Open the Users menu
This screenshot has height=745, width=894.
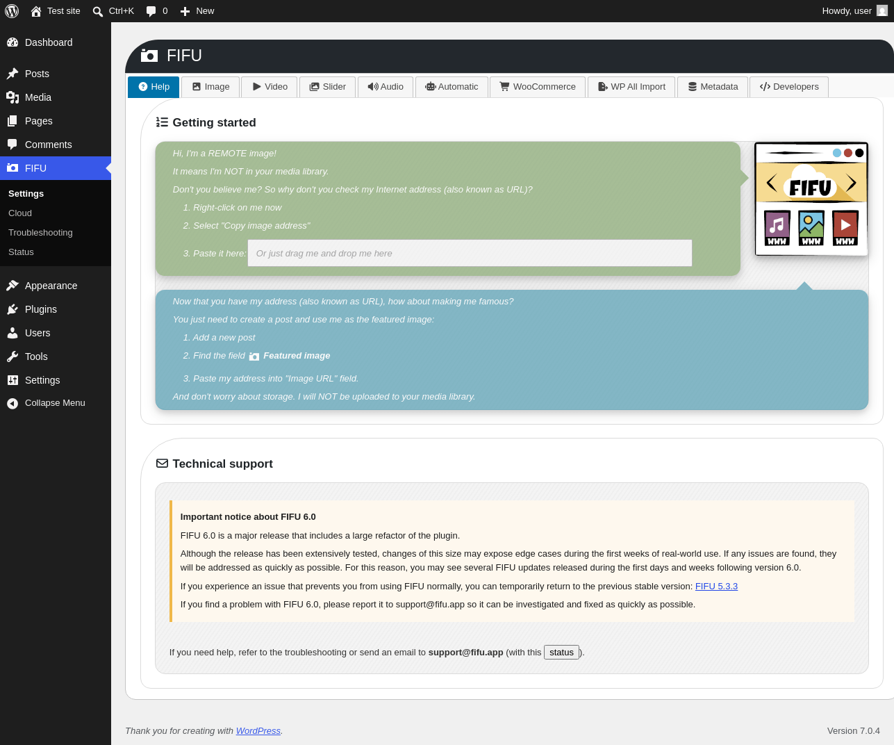tap(56, 333)
